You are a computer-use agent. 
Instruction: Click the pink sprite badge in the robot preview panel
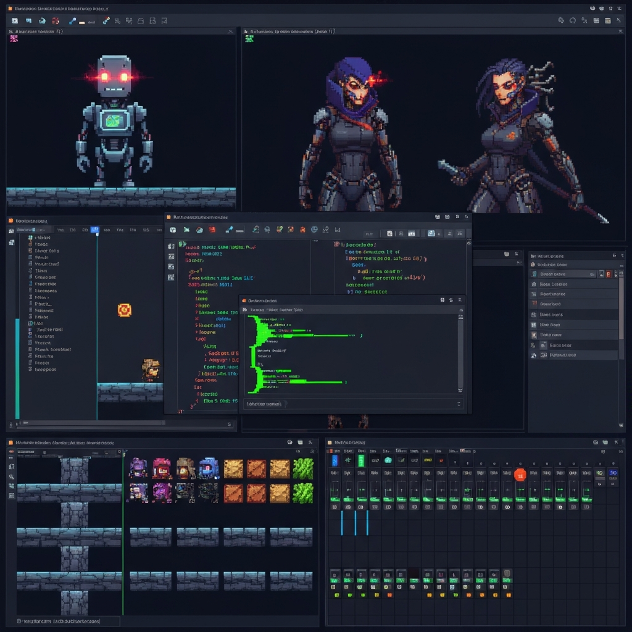tap(14, 39)
